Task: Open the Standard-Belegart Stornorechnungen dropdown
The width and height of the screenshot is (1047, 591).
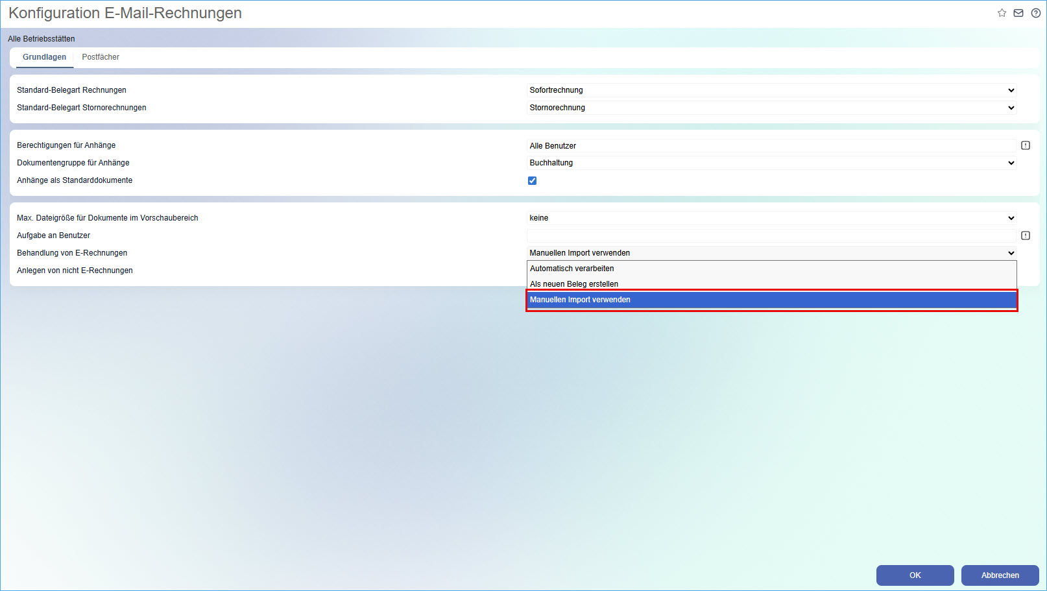Action: click(x=772, y=108)
